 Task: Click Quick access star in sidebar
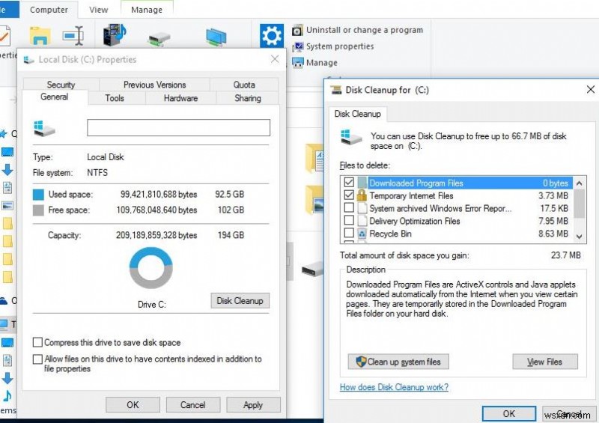click(x=4, y=134)
